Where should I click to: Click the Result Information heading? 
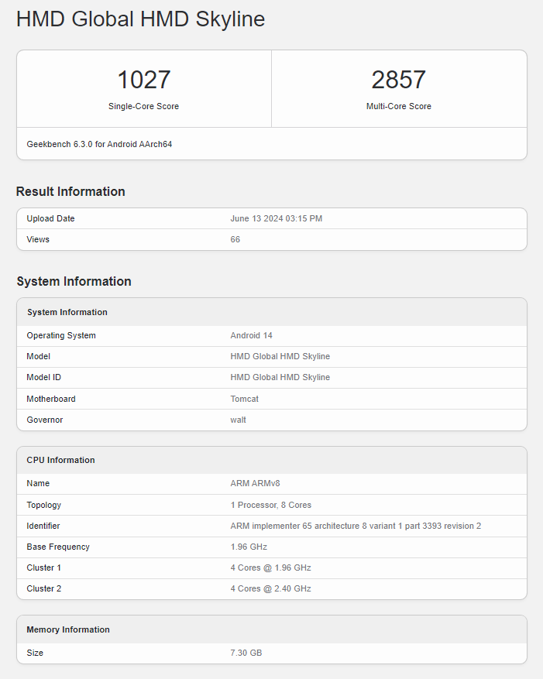[70, 191]
